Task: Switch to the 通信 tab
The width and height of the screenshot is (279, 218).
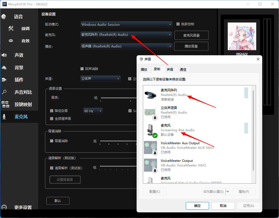Action: [183, 69]
